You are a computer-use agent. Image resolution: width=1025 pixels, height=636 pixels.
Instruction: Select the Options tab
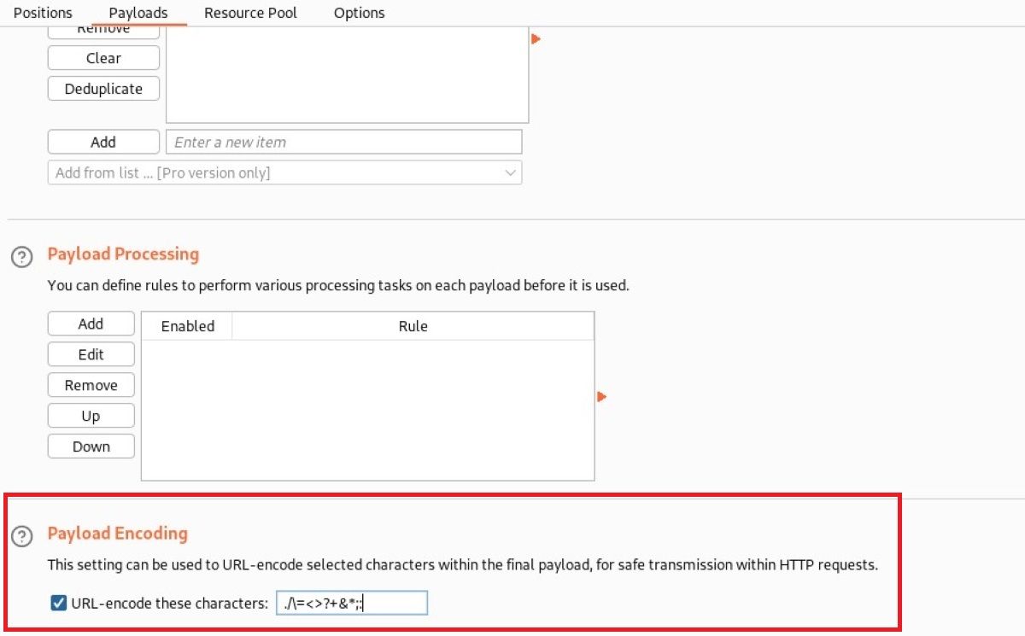(359, 13)
